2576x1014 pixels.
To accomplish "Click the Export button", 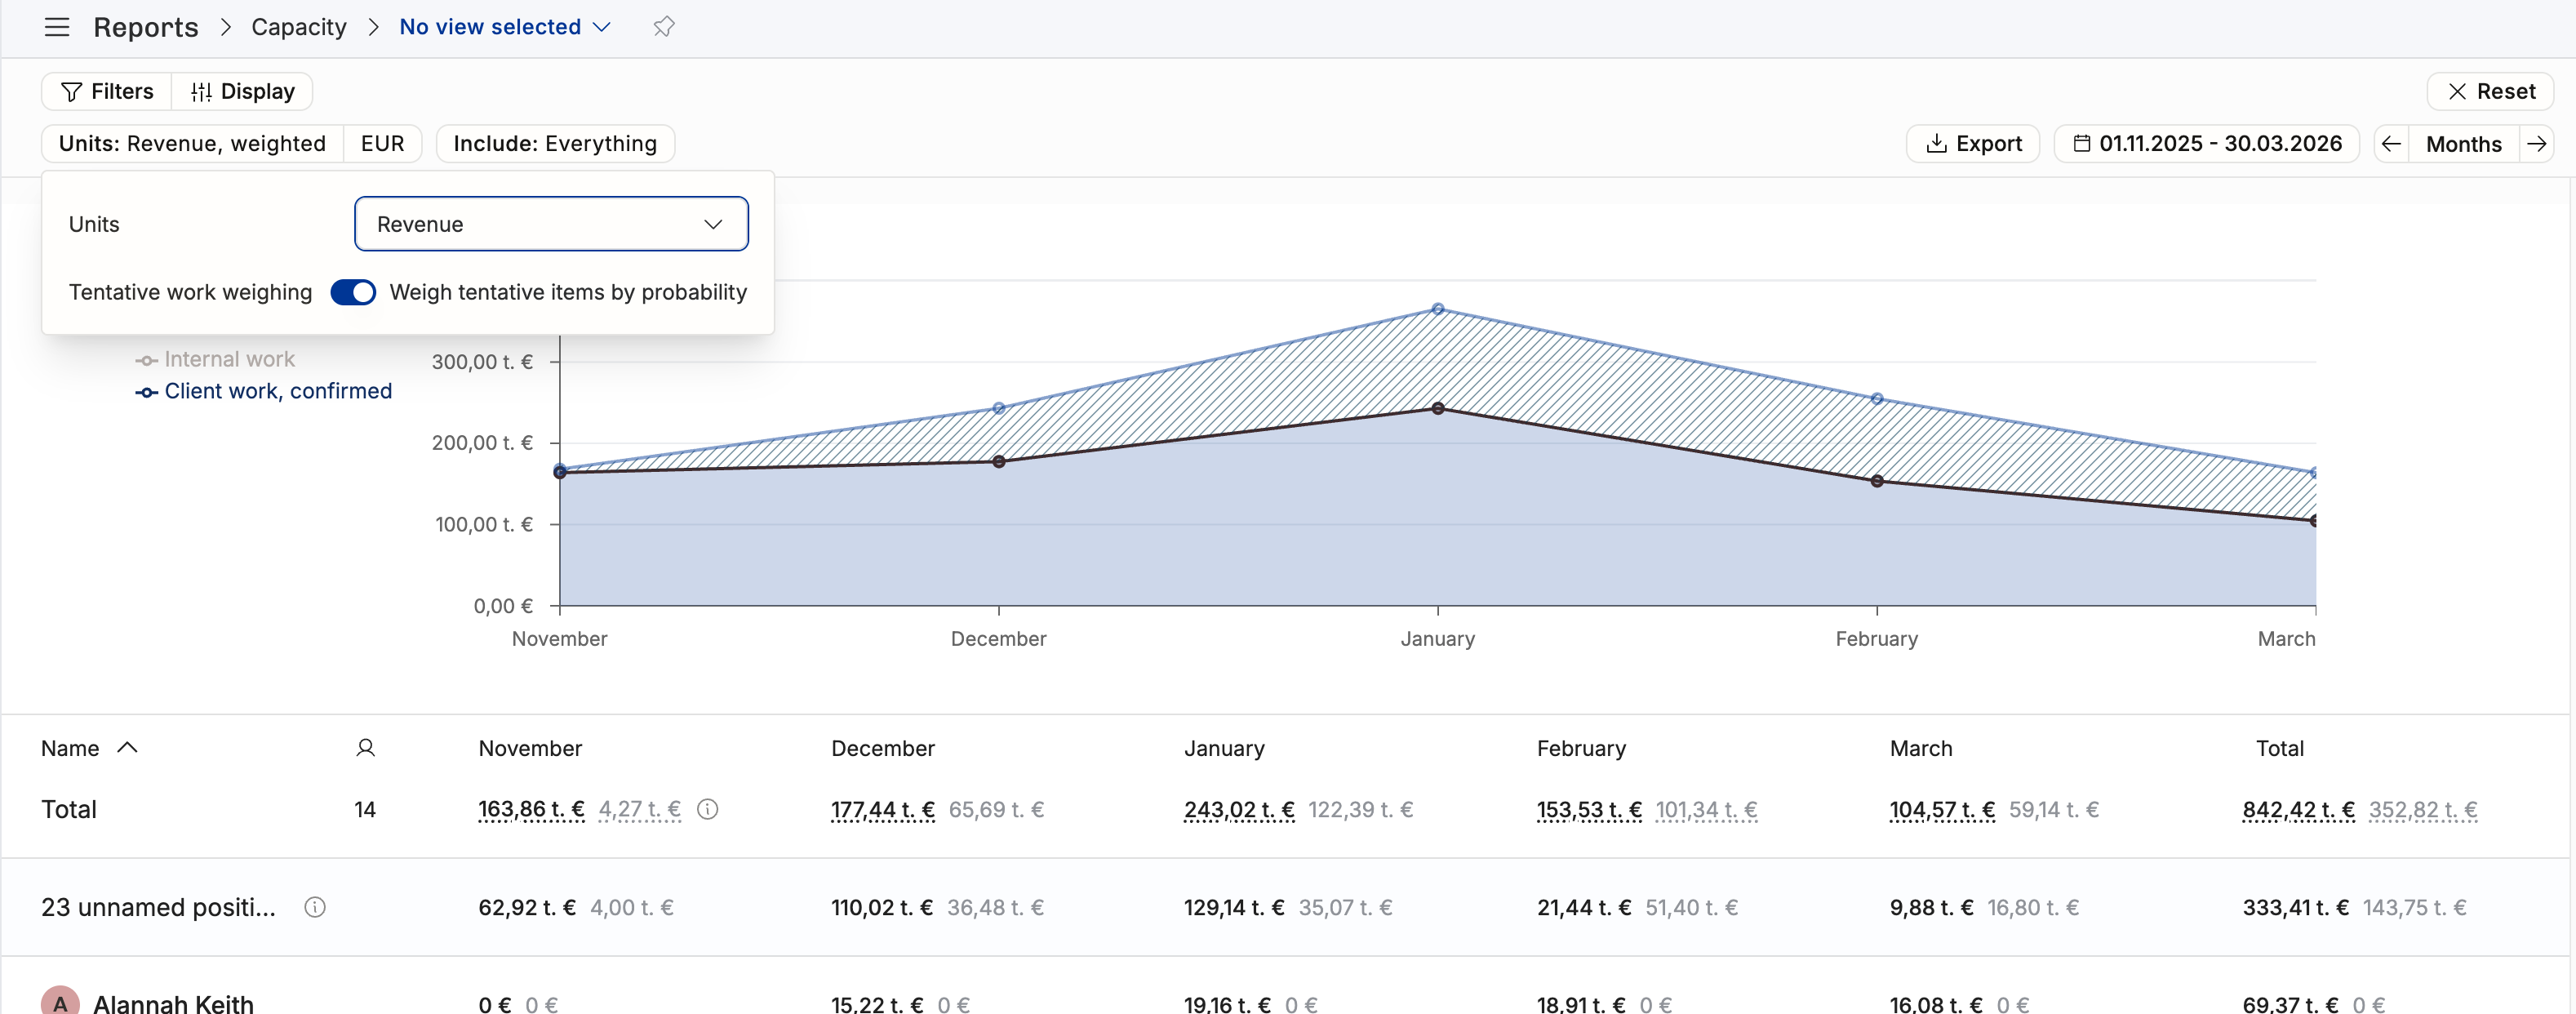I will point(1973,144).
